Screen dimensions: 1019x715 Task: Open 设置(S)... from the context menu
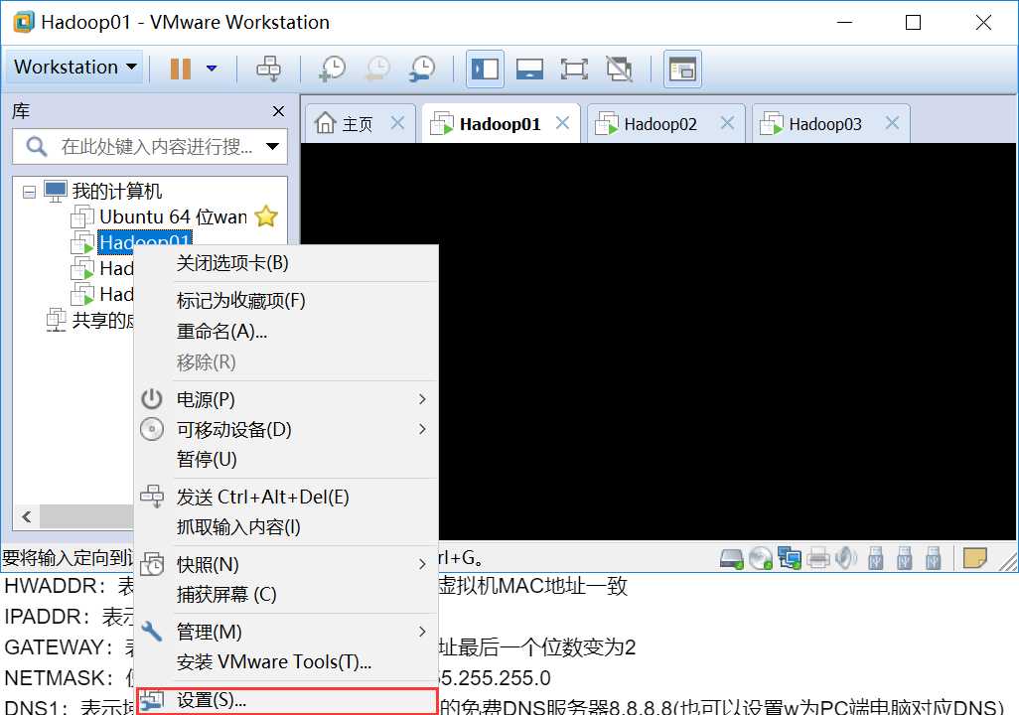[286, 701]
